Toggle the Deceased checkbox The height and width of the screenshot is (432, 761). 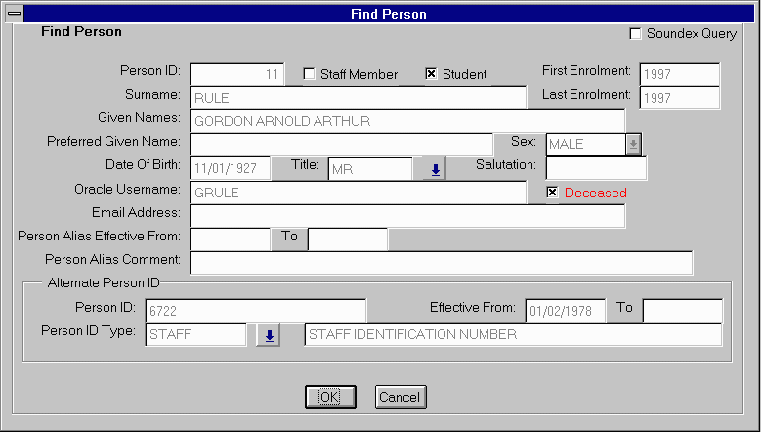(x=552, y=193)
